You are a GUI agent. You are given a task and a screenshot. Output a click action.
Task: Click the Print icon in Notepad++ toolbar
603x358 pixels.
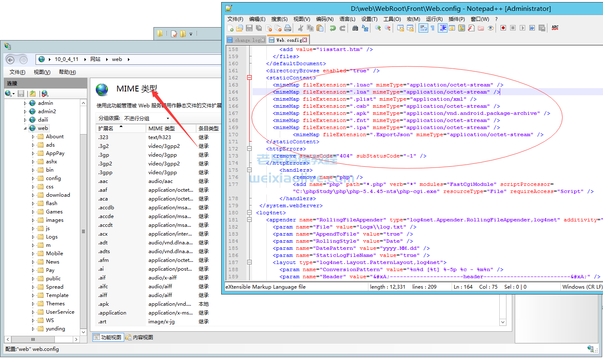[288, 28]
